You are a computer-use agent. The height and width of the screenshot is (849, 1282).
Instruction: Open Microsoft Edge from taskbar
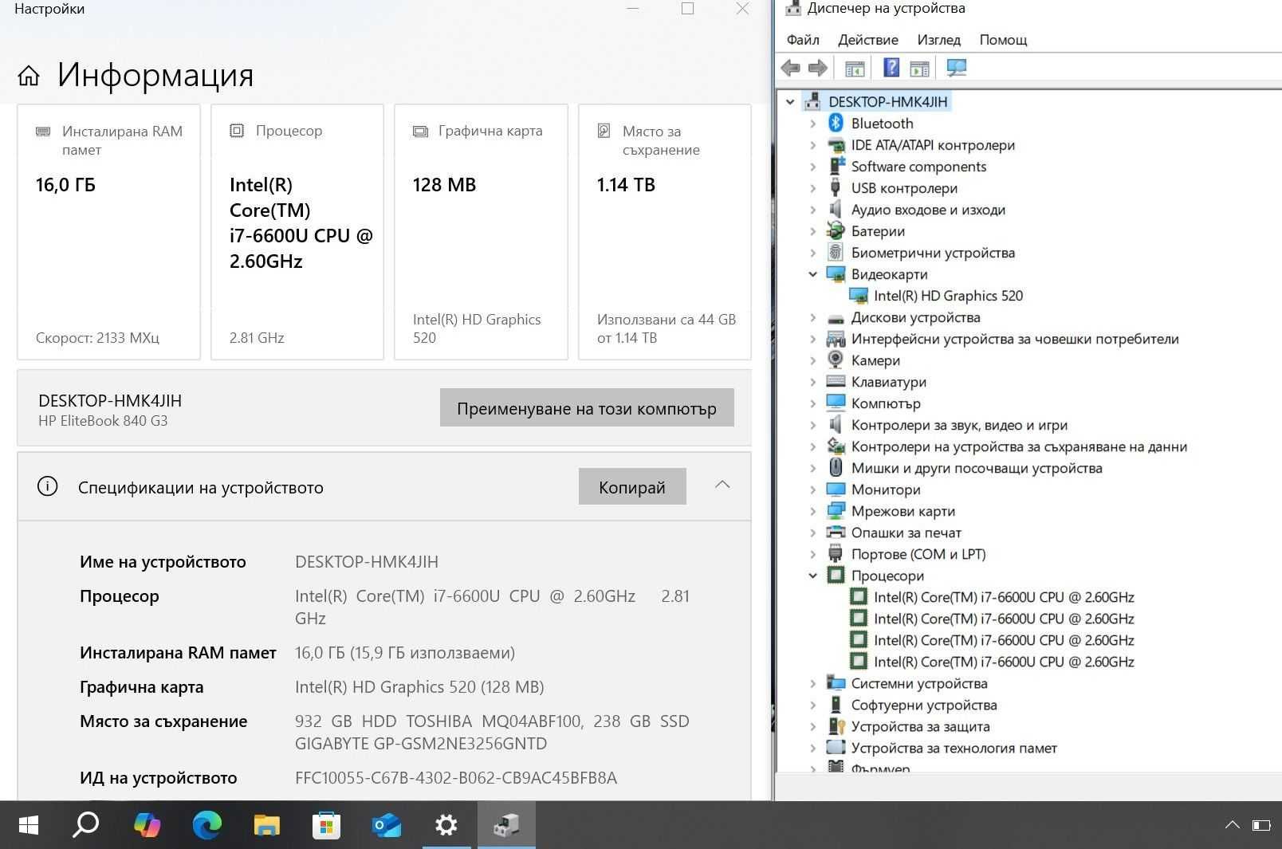207,825
